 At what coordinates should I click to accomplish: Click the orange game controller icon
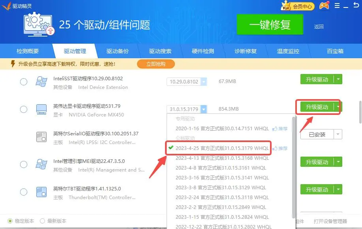(324, 6)
